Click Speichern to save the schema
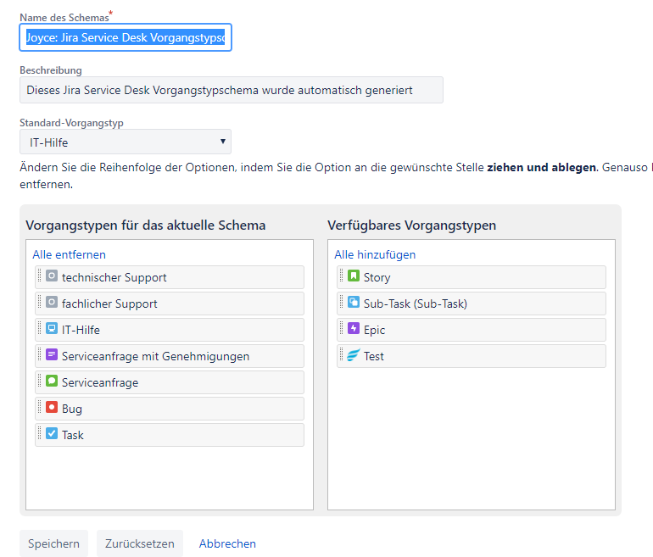The image size is (653, 557). pyautogui.click(x=53, y=543)
